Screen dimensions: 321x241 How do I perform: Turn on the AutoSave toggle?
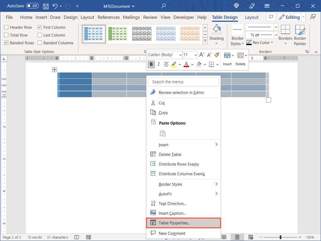32,6
